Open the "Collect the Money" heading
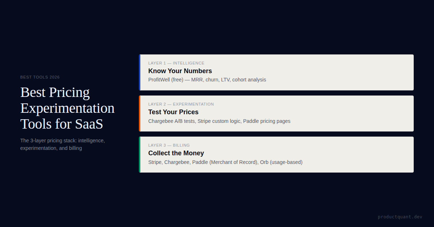 [x=176, y=153]
